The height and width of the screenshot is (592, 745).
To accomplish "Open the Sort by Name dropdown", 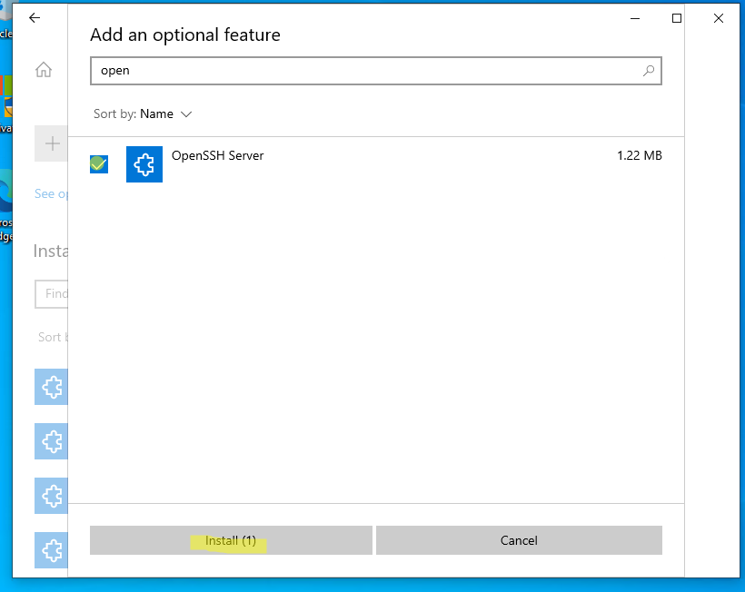I will pyautogui.click(x=143, y=113).
